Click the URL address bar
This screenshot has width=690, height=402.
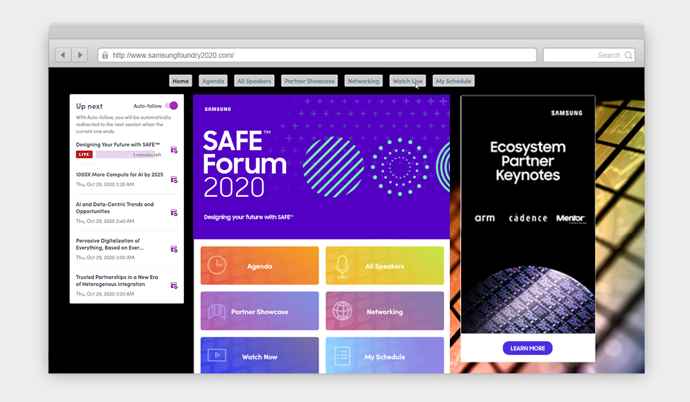pos(317,55)
